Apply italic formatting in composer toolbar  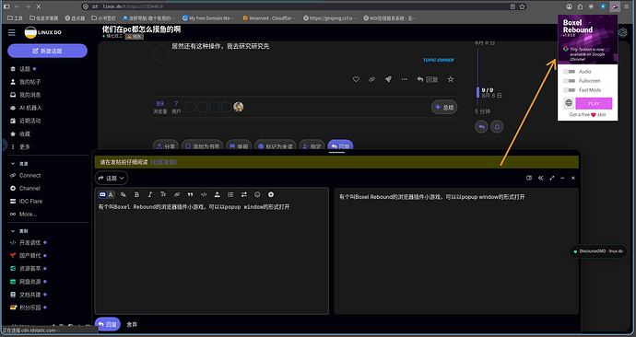149,195
